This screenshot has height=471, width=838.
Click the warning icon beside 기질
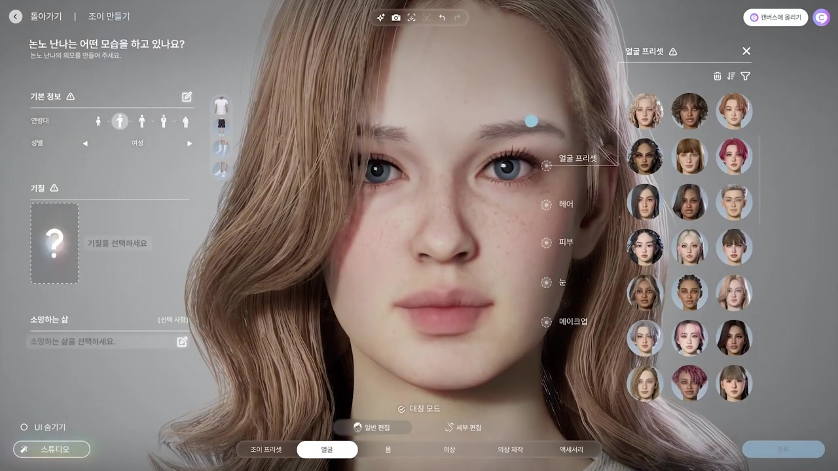click(x=54, y=188)
